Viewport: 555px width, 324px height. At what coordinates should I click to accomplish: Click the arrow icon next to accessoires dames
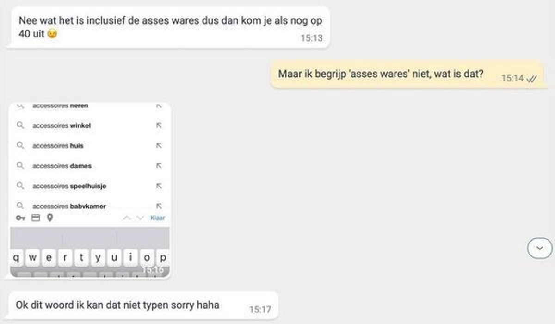(x=159, y=166)
